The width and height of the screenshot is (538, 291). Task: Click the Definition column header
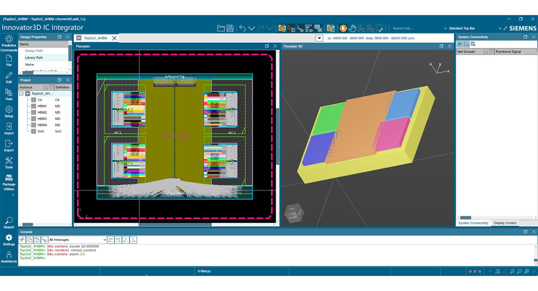63,87
